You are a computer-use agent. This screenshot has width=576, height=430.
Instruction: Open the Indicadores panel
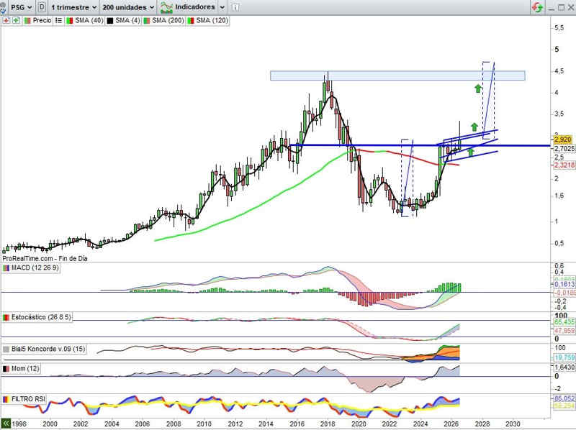194,7
